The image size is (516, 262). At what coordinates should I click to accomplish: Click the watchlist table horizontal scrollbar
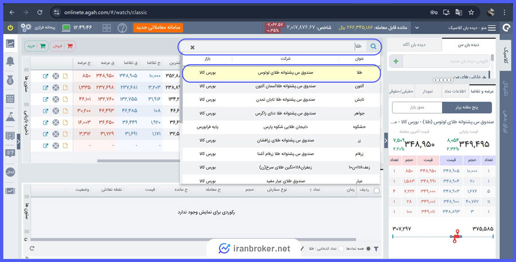(x=138, y=161)
